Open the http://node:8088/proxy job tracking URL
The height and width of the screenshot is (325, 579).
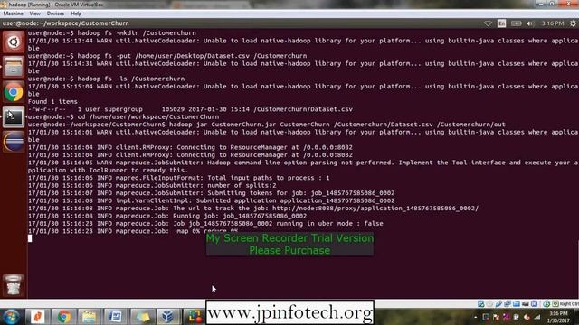tap(375, 209)
